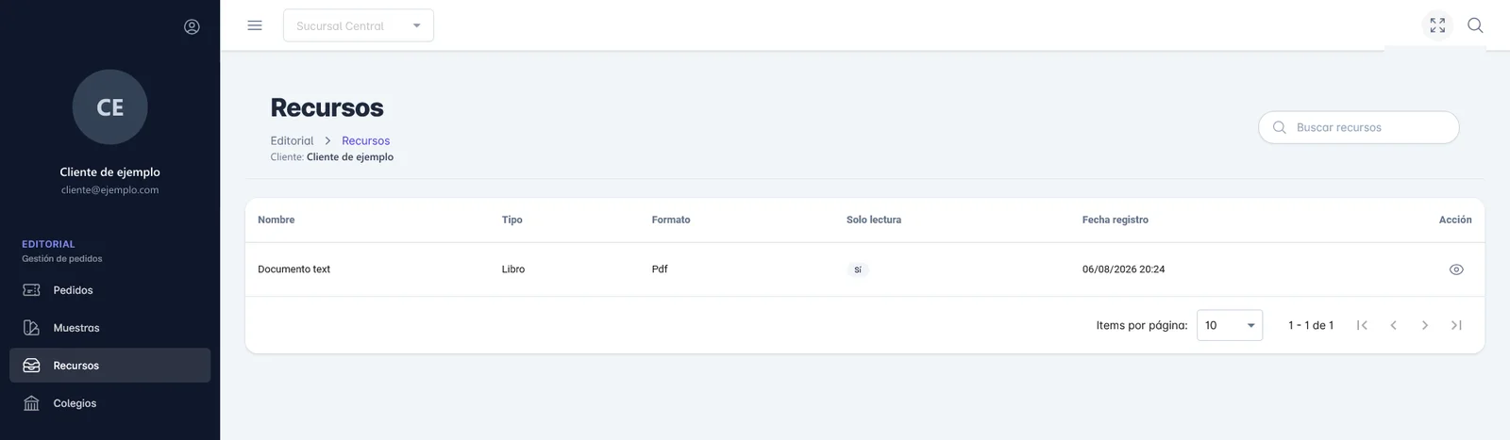Open the top-right search magnifier icon
The height and width of the screenshot is (440, 1510).
coord(1475,25)
